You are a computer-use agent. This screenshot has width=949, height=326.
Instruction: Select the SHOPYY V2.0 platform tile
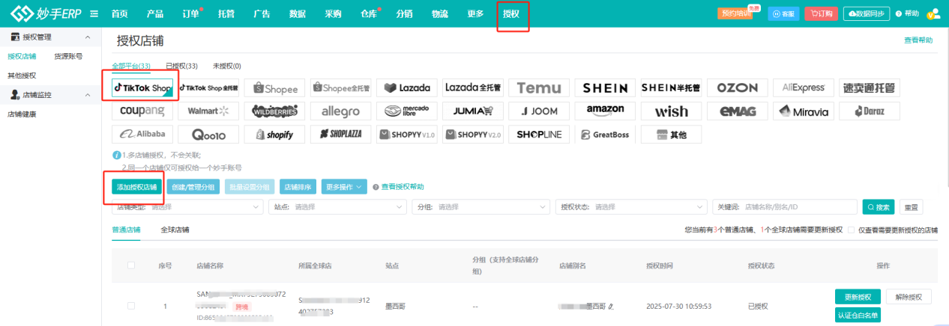[x=472, y=135]
